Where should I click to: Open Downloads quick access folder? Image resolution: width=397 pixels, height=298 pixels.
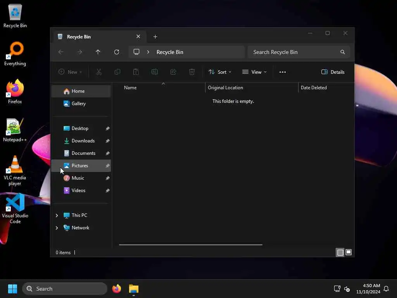click(81, 140)
